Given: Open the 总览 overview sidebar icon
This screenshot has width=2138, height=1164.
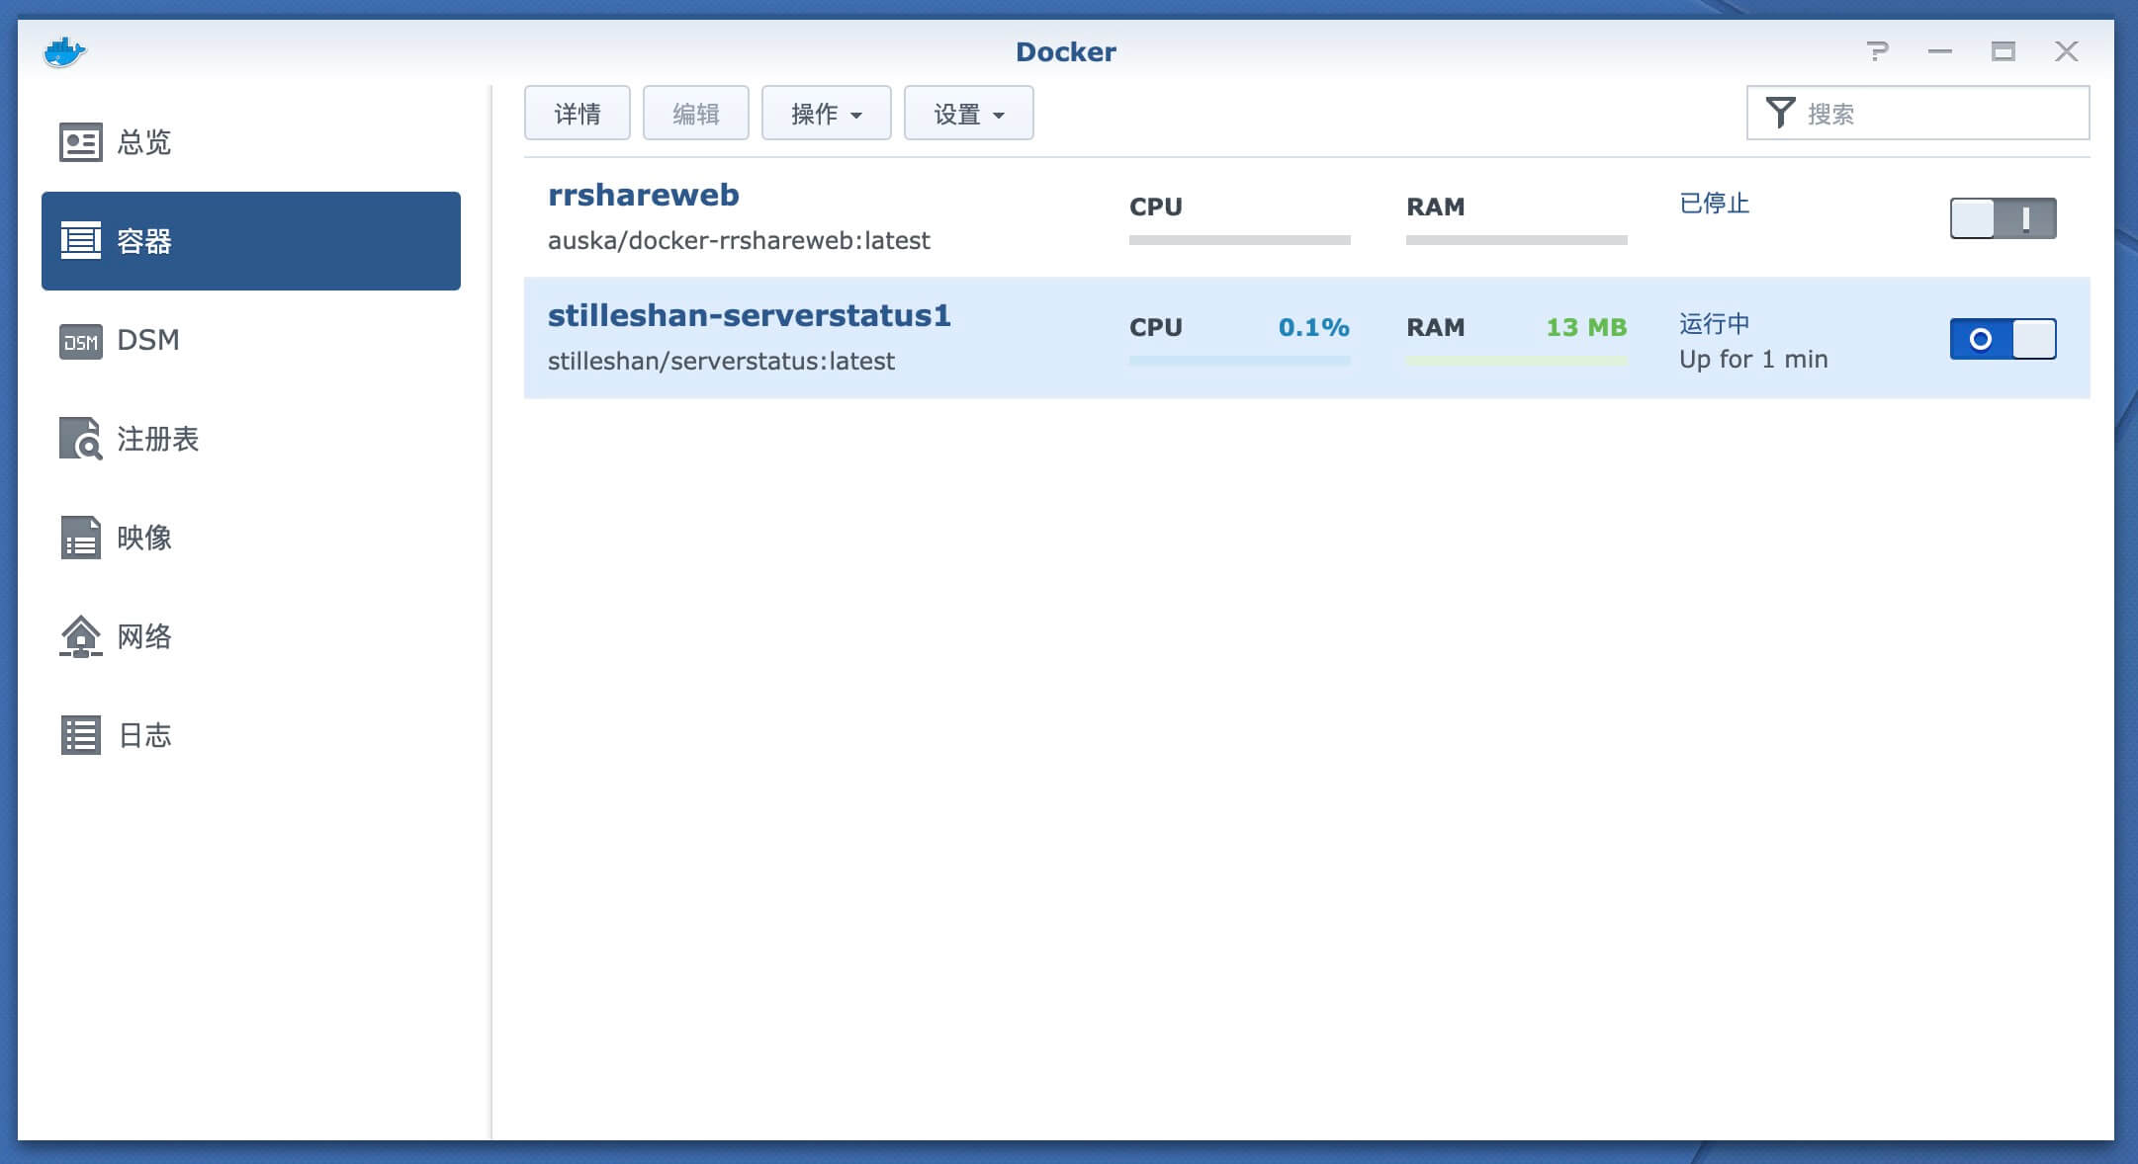Looking at the screenshot, I should 80,142.
